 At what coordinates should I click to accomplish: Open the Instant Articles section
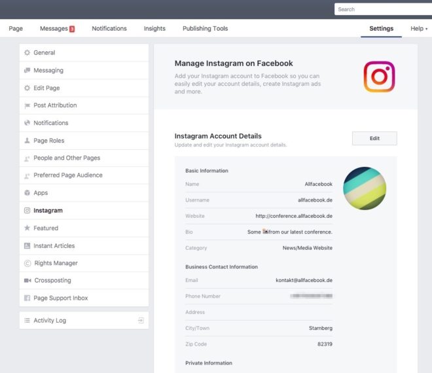84,246
